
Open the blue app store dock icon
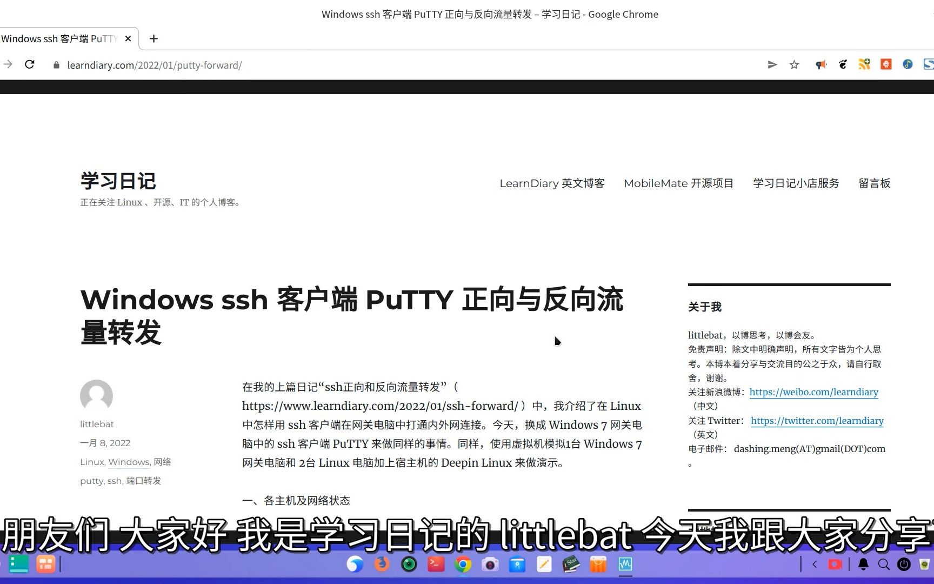click(517, 564)
